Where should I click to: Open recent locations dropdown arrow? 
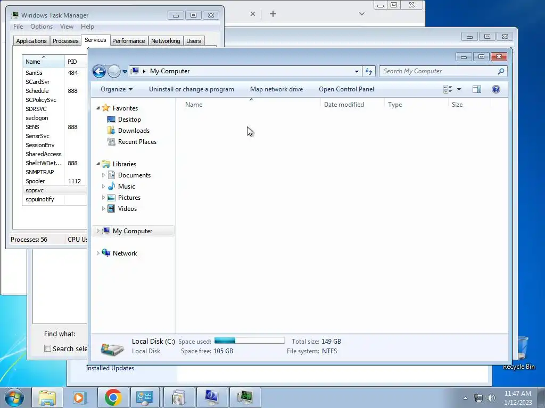click(125, 72)
